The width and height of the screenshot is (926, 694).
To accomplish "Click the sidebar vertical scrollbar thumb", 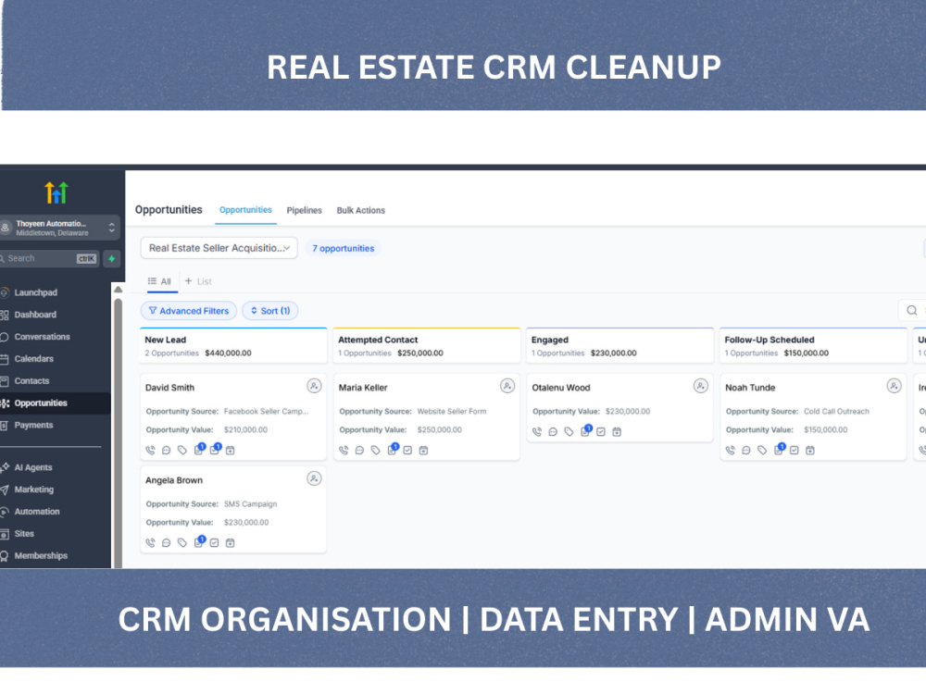I will [119, 432].
